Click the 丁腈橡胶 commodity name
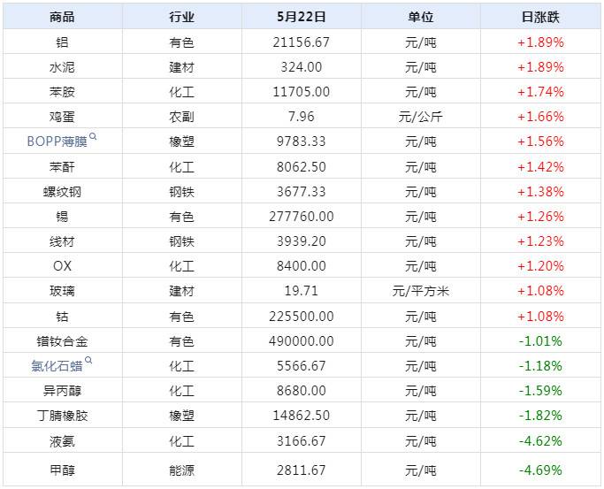This screenshot has width=604, height=489. pyautogui.click(x=62, y=416)
